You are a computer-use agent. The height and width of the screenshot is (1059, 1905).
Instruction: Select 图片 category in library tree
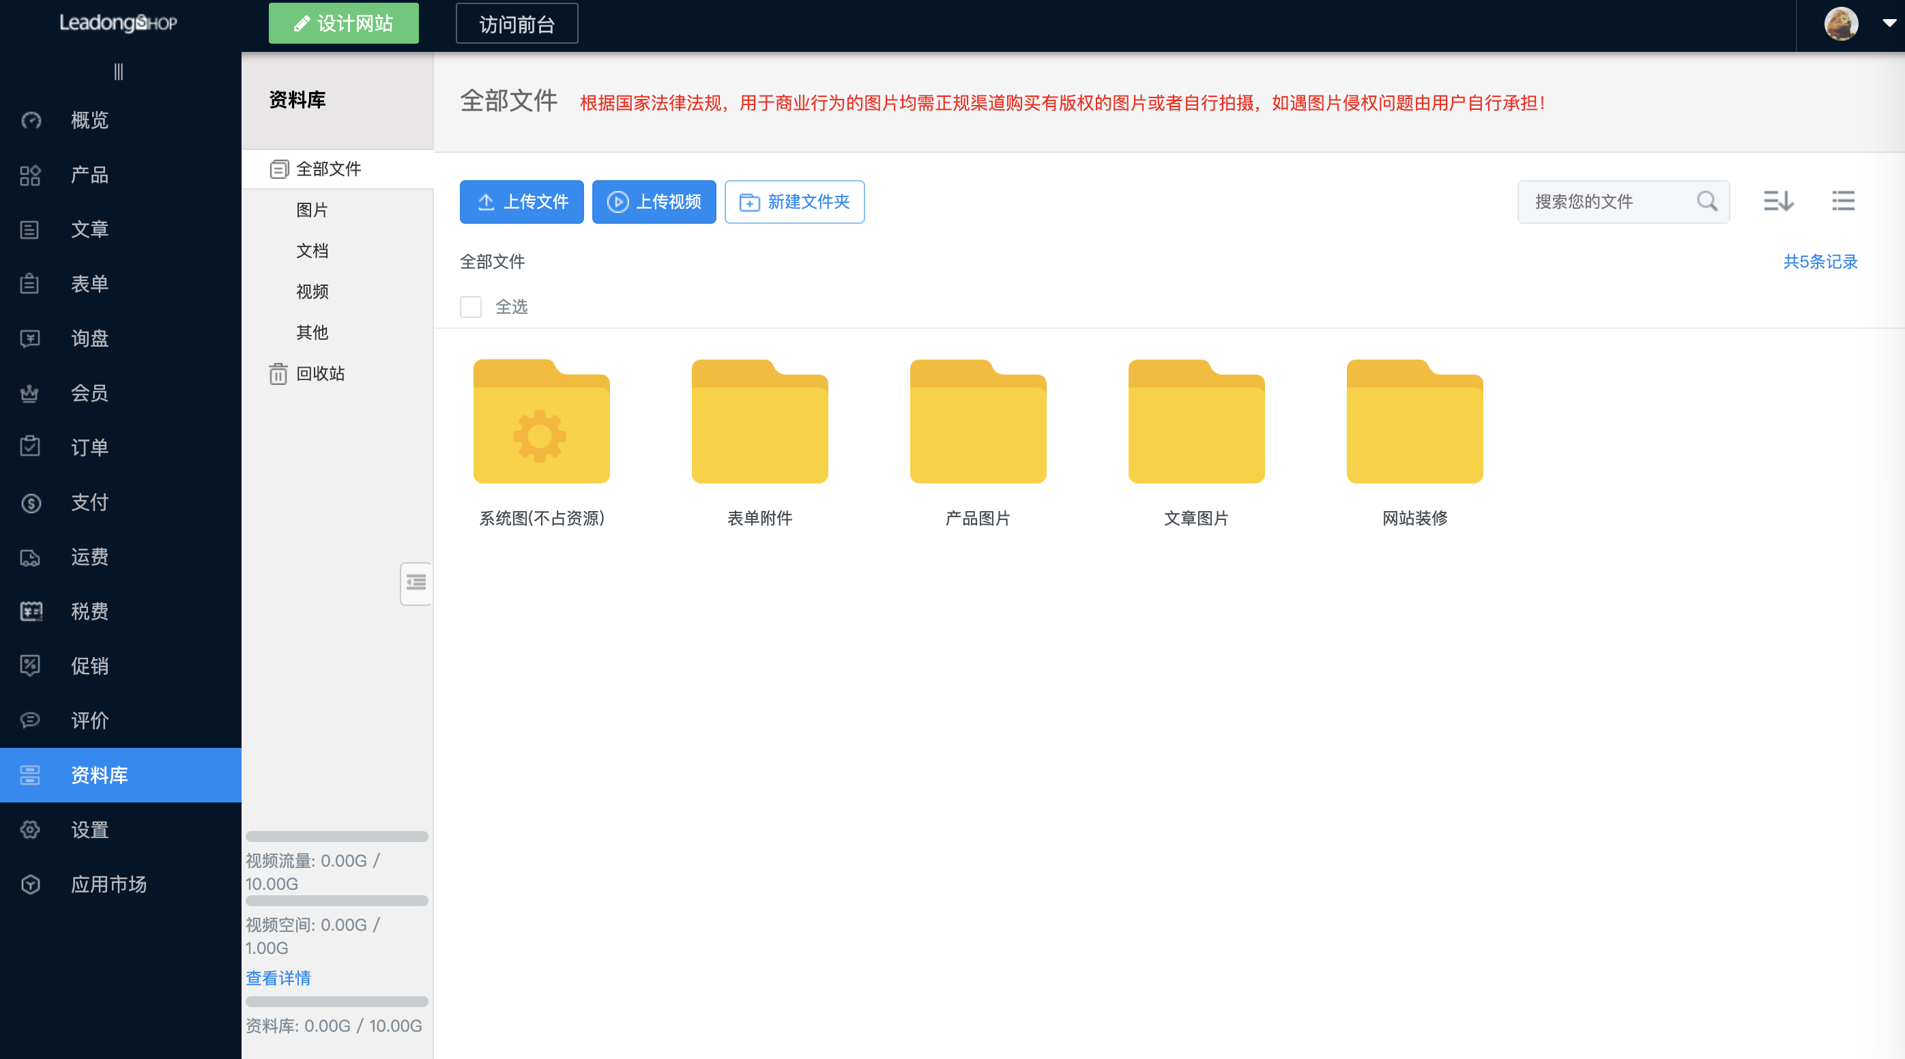[311, 210]
